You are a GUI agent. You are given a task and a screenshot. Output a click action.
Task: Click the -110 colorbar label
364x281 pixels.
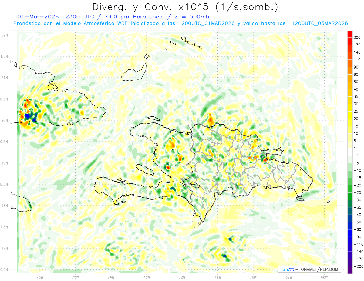[x=359, y=245]
